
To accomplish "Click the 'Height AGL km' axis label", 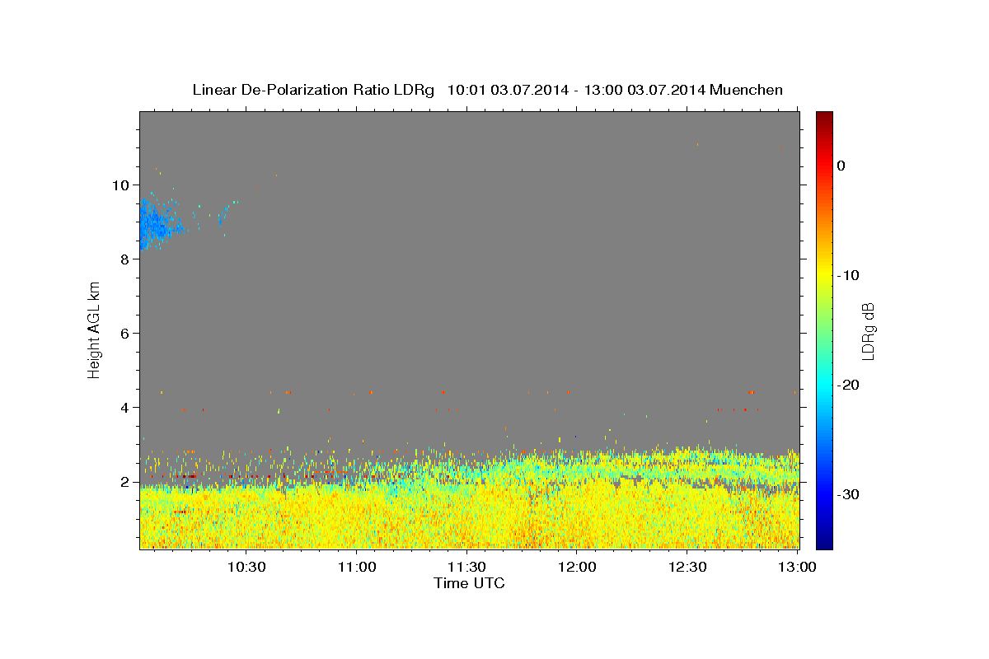I will [94, 329].
